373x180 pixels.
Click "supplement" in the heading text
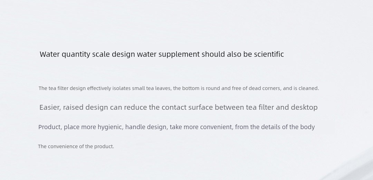click(179, 55)
